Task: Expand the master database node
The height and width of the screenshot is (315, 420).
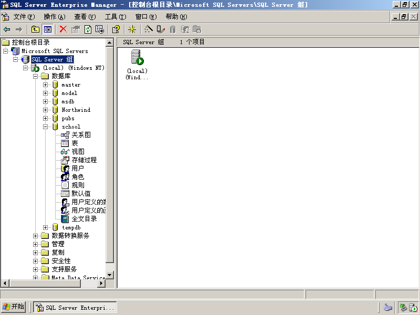Action: click(x=46, y=85)
